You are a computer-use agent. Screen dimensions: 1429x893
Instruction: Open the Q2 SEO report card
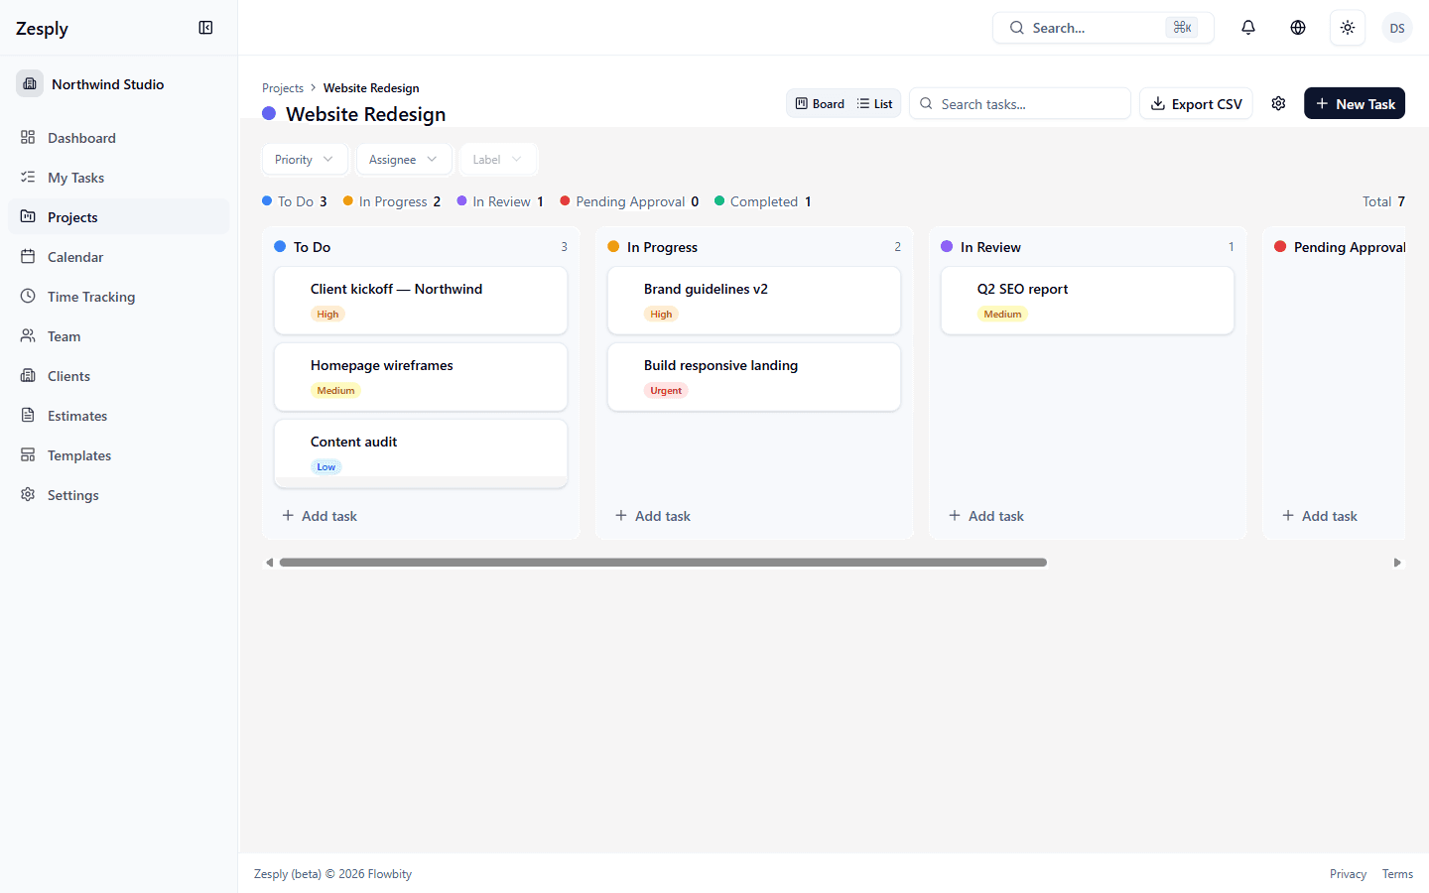[1088, 301]
